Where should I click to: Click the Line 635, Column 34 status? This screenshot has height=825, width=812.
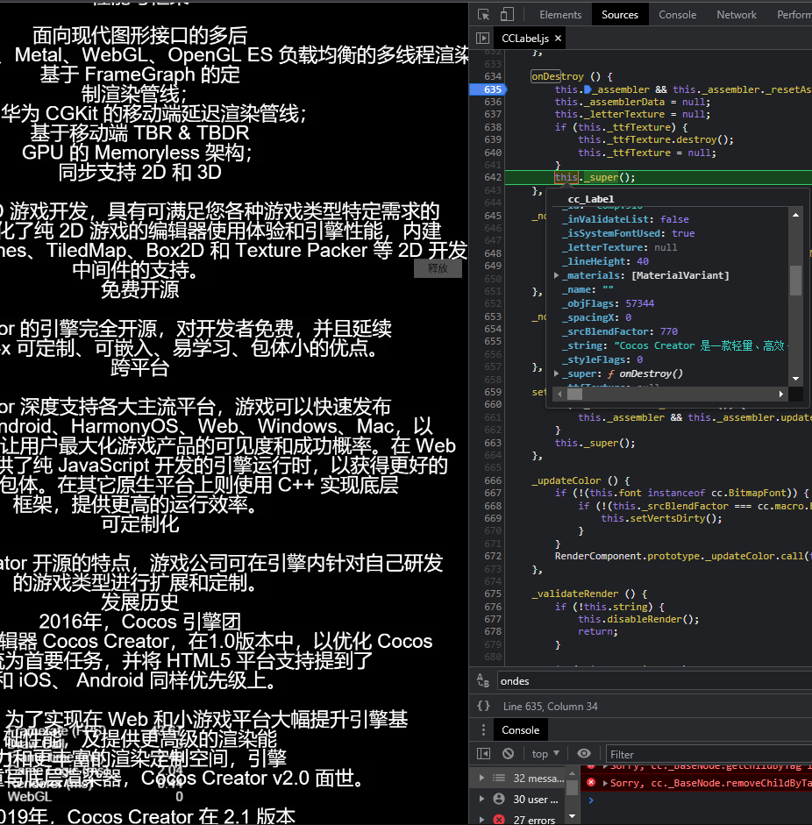(x=550, y=706)
